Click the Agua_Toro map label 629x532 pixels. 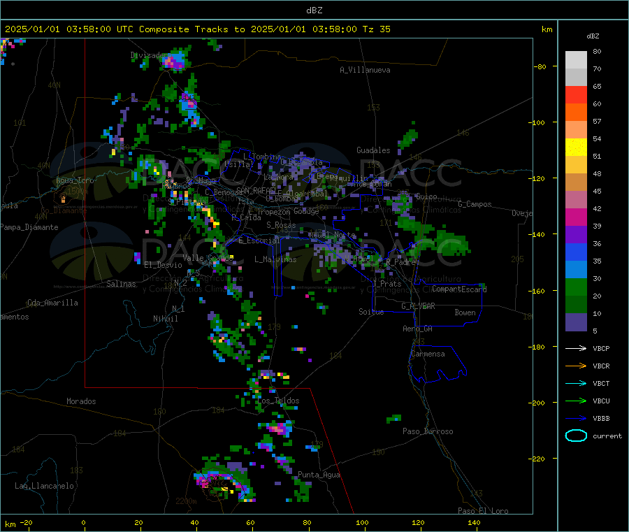tap(75, 181)
